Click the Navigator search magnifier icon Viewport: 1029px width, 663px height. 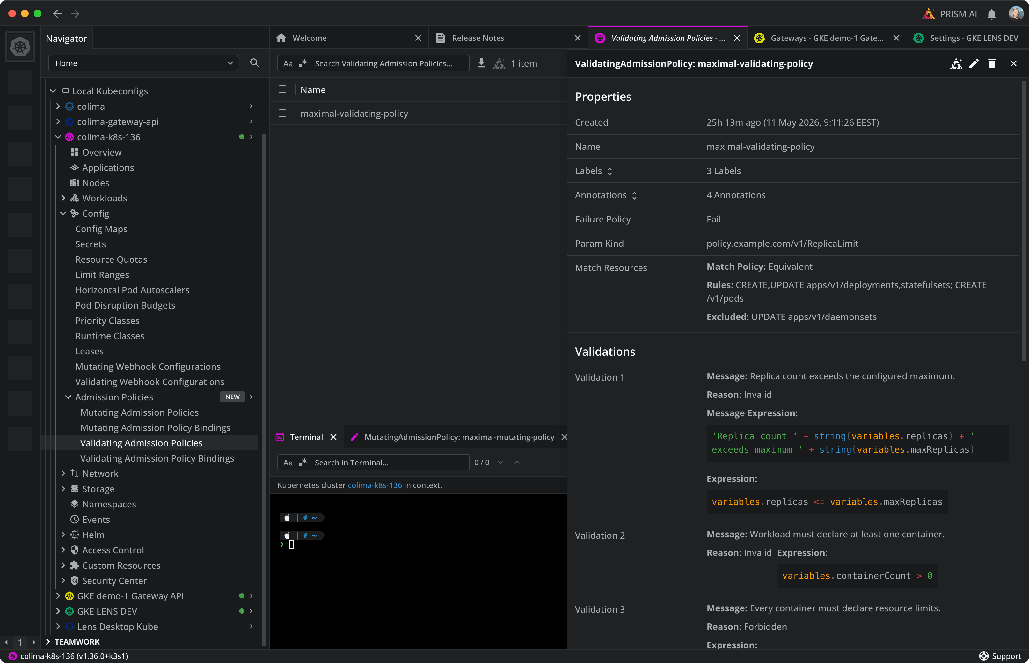pos(254,63)
